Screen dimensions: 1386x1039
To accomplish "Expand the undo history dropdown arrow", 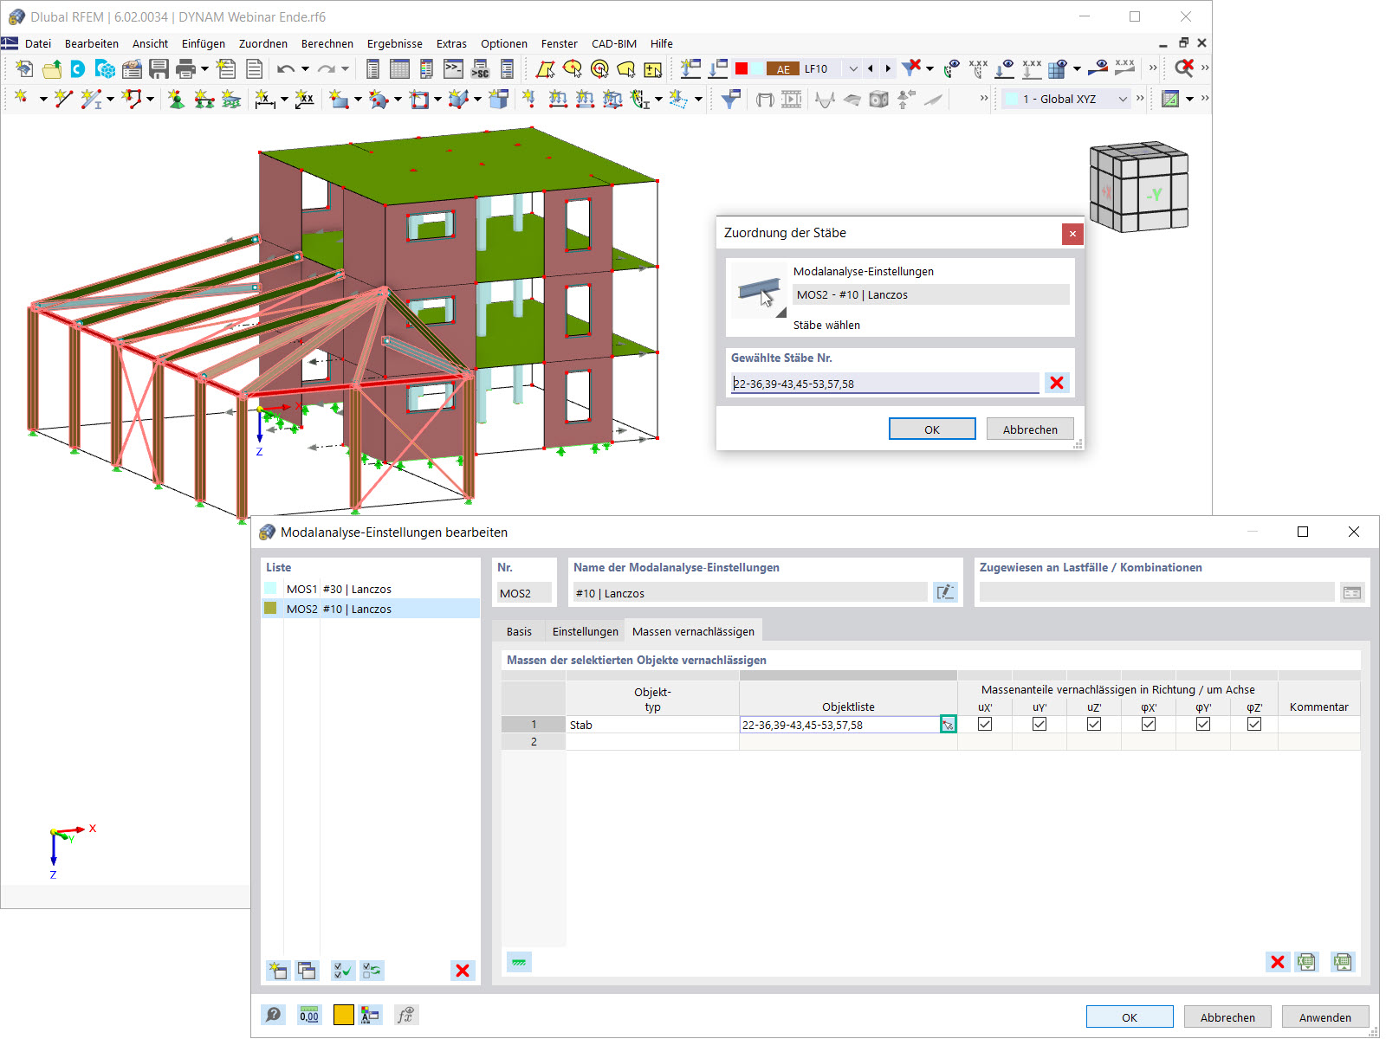I will point(305,68).
